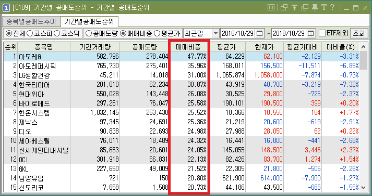Click the move-to-top arrow icon

click(294, 8)
